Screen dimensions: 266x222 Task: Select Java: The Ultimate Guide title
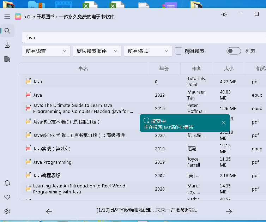coord(83,108)
